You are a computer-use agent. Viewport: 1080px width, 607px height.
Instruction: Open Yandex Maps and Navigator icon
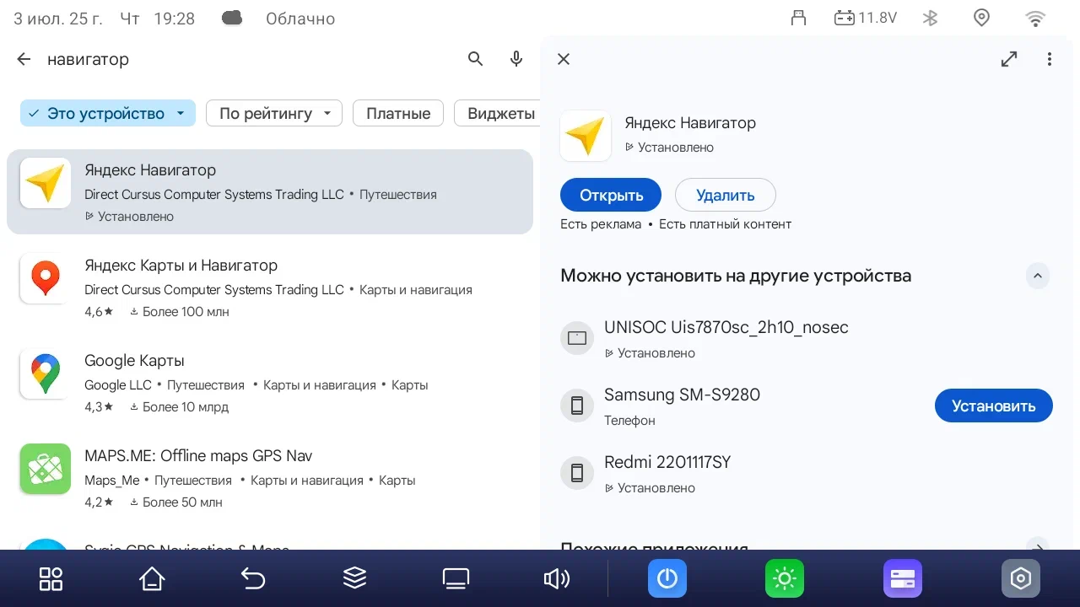(45, 278)
